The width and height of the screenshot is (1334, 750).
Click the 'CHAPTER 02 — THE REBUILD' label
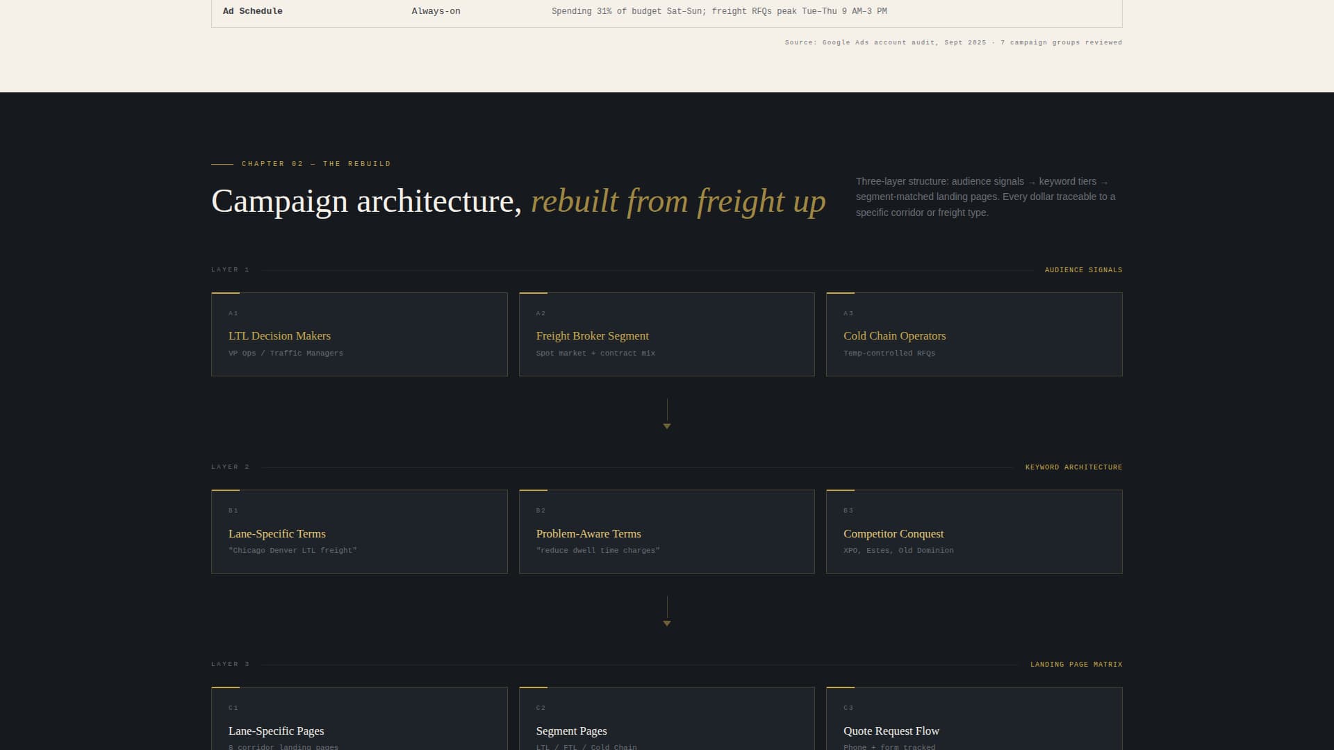pos(316,164)
